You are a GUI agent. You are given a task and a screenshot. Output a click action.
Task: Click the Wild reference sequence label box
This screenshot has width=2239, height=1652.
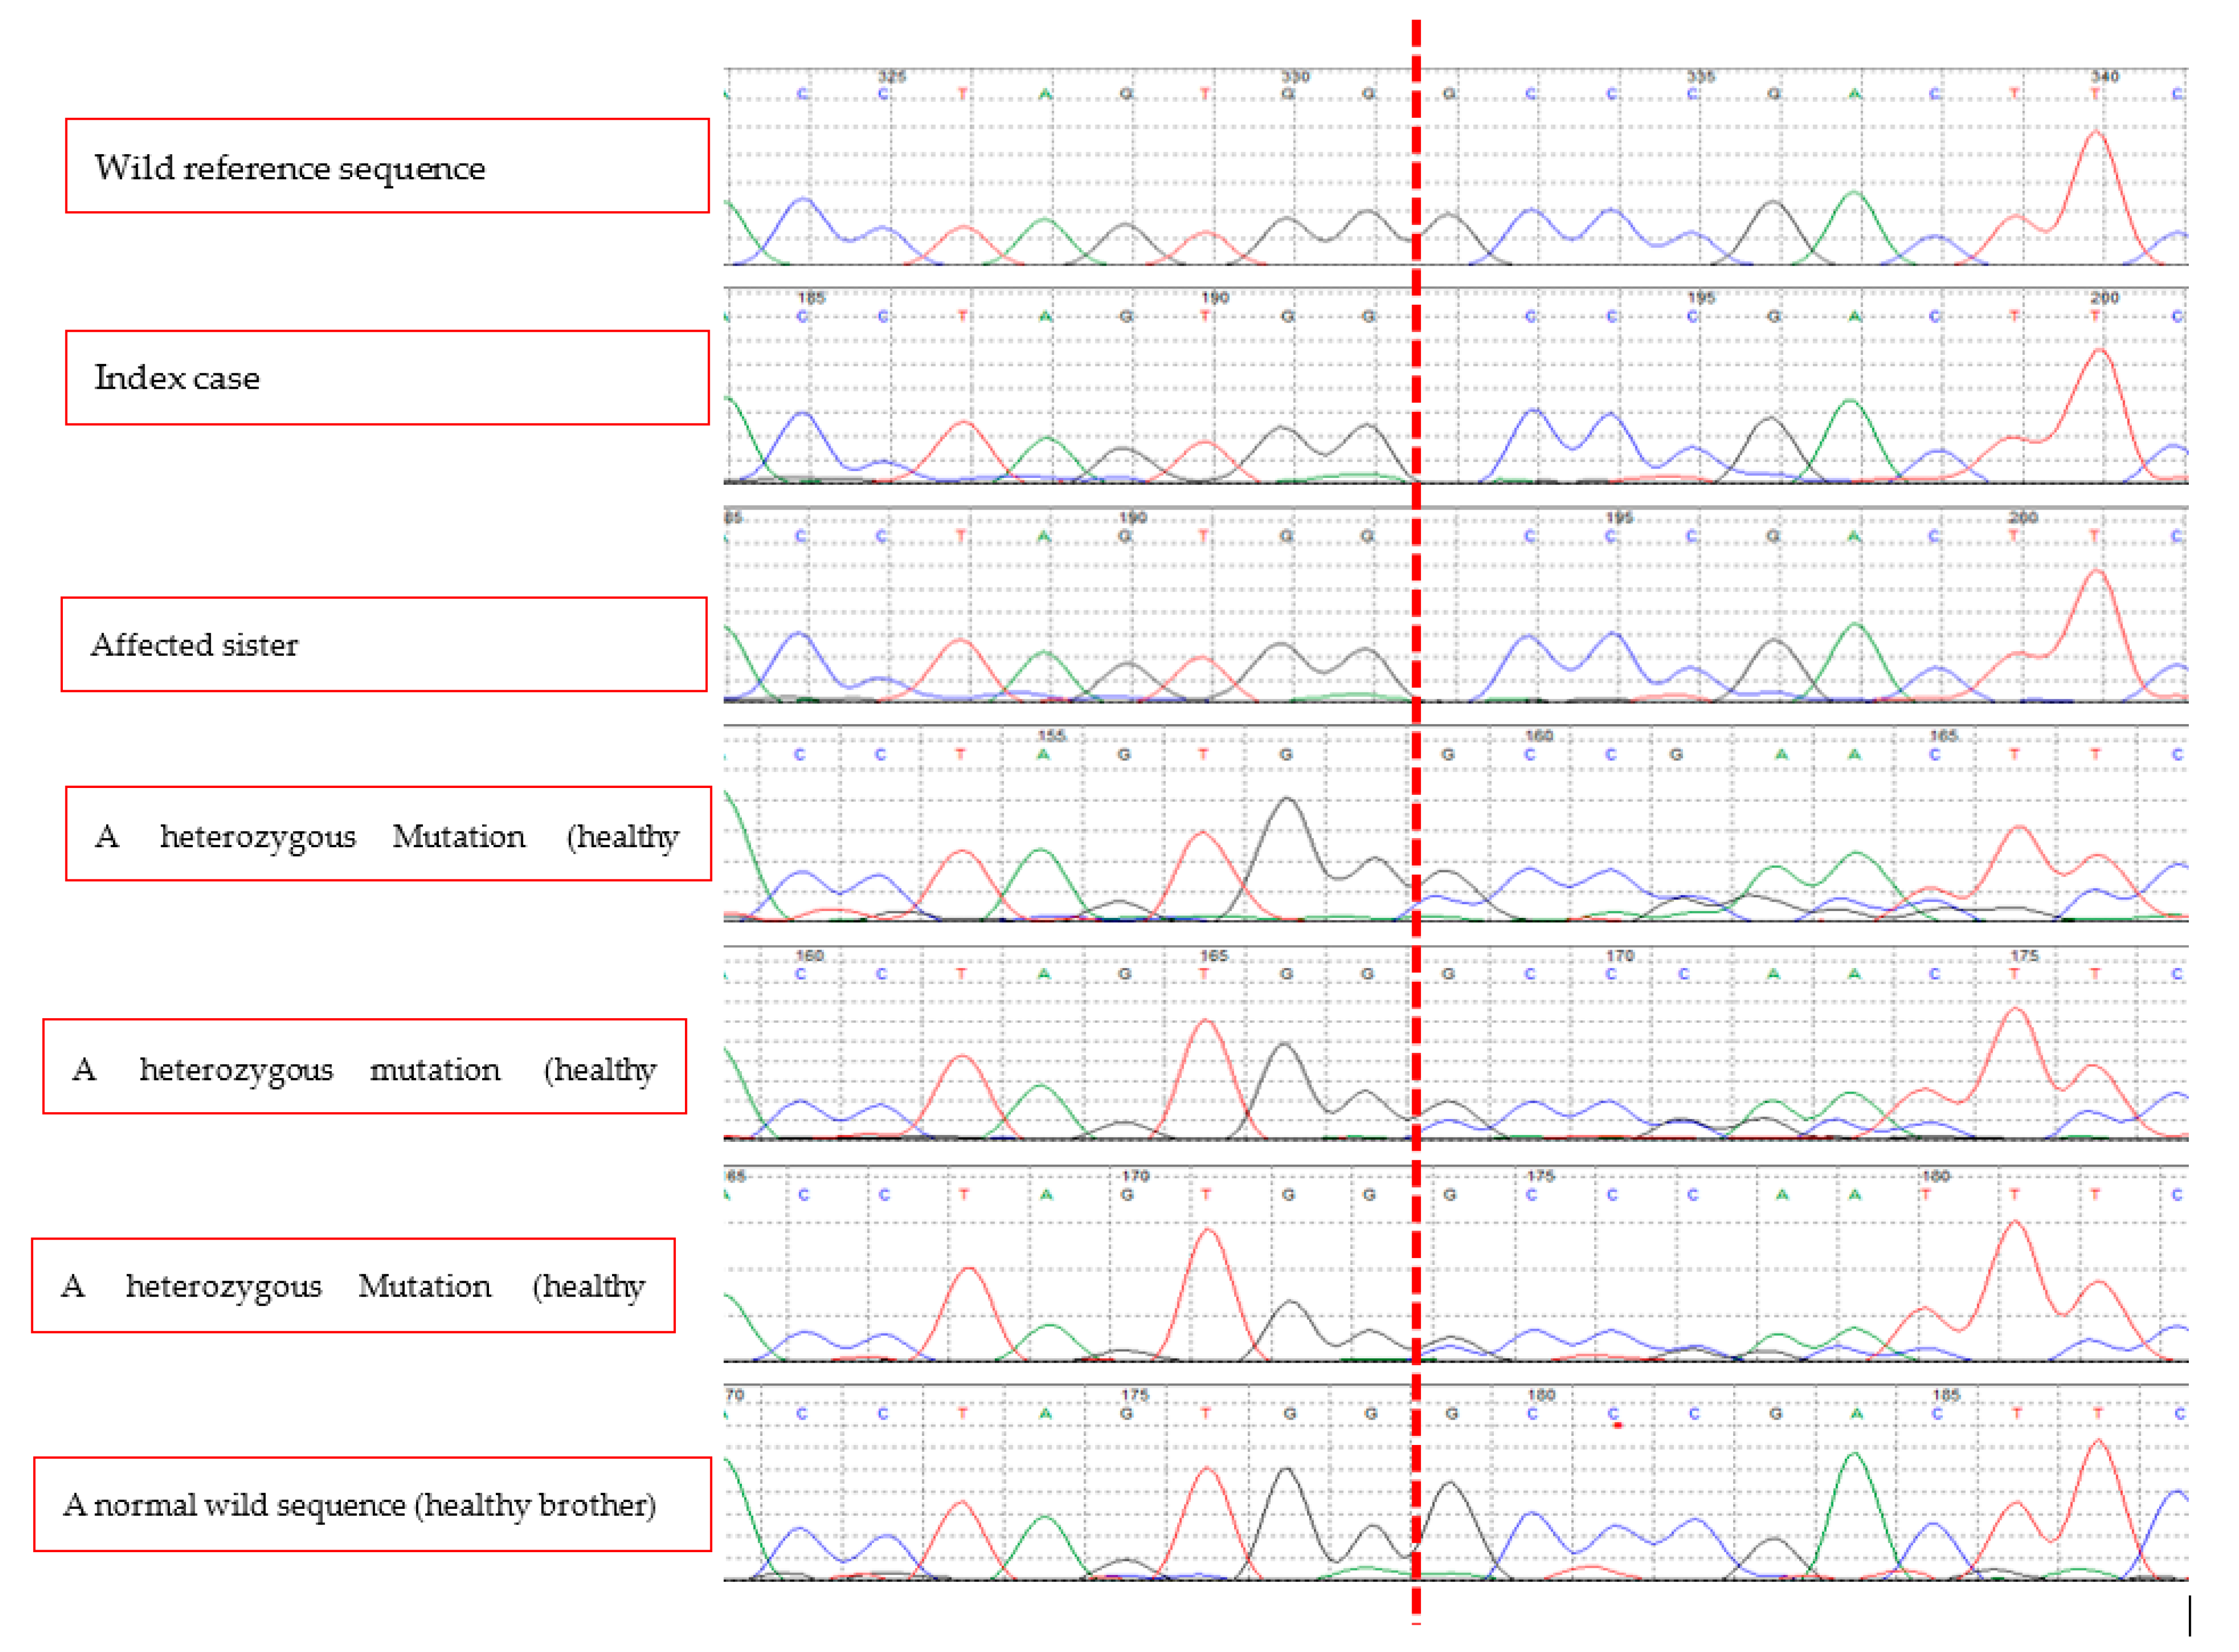click(387, 166)
